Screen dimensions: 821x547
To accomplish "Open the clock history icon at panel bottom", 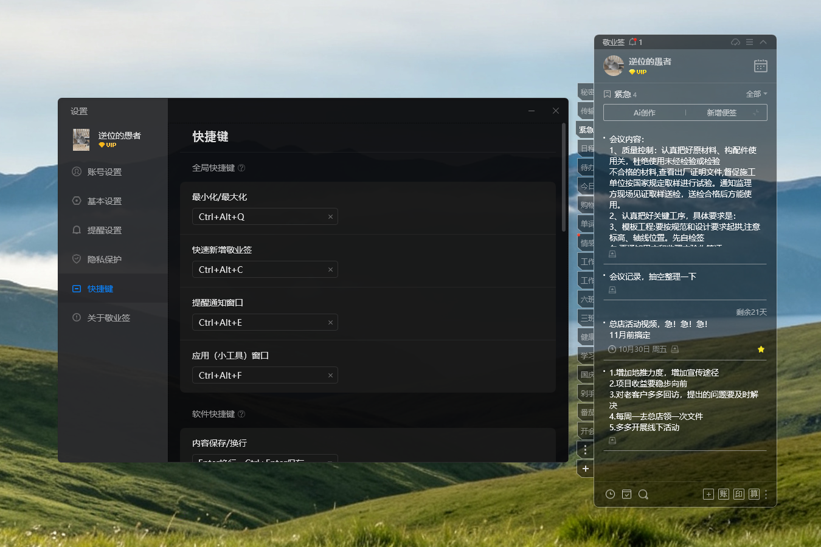I will click(x=610, y=494).
